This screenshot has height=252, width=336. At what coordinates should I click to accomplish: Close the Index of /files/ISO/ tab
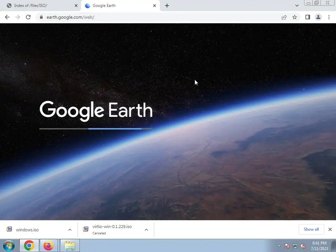click(x=76, y=6)
